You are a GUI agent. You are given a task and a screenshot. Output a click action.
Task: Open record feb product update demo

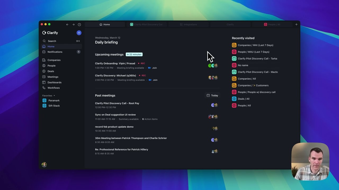click(114, 127)
